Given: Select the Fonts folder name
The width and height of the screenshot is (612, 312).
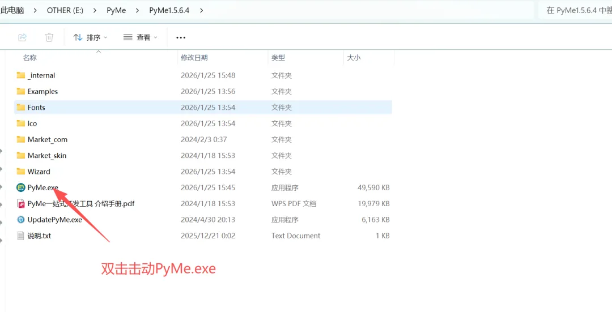Looking at the screenshot, I should (36, 107).
